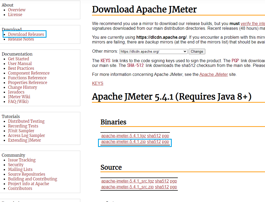Open Distributed Testing tutorial
Screen dimensions: 265x202
point(26,121)
